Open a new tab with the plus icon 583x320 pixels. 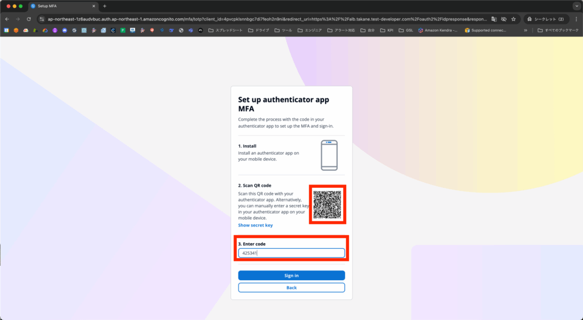105,6
